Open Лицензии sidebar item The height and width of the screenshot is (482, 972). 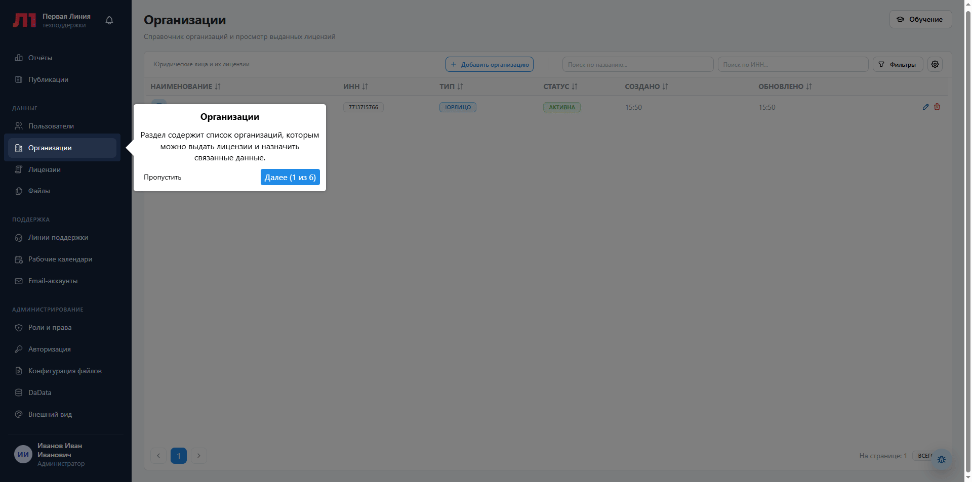click(x=62, y=169)
